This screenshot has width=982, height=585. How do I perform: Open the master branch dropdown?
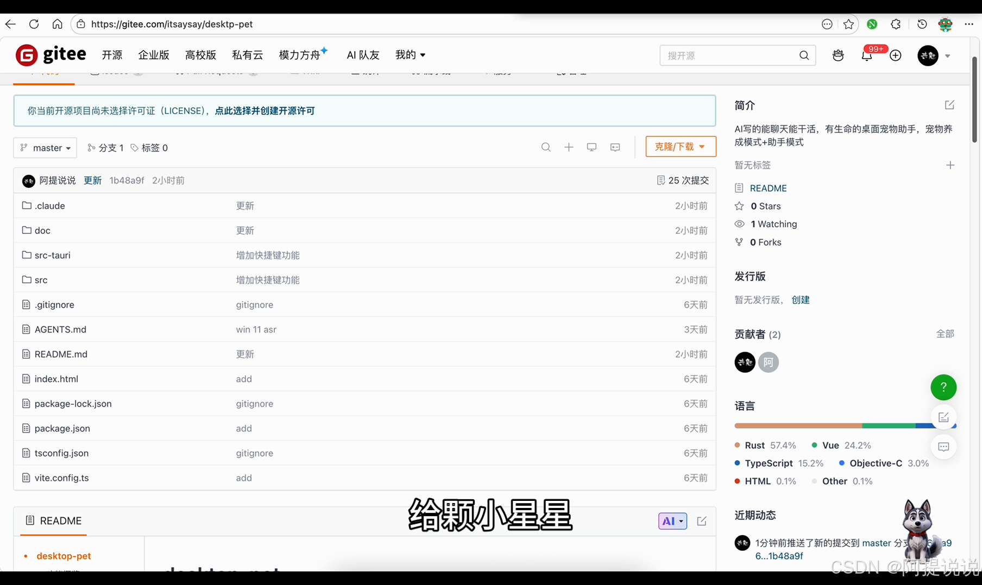tap(45, 148)
